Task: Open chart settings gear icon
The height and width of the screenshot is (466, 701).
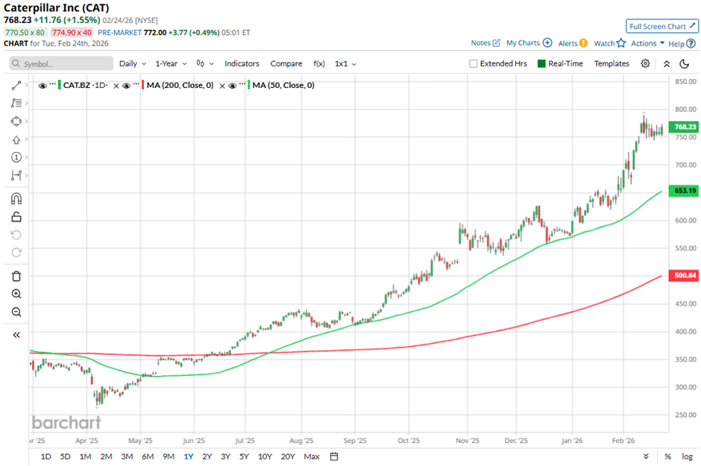Action: 645,63
